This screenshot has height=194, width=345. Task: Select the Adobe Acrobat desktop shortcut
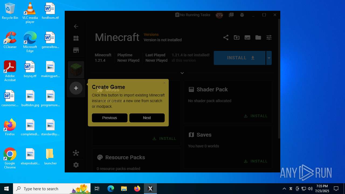tap(10, 71)
